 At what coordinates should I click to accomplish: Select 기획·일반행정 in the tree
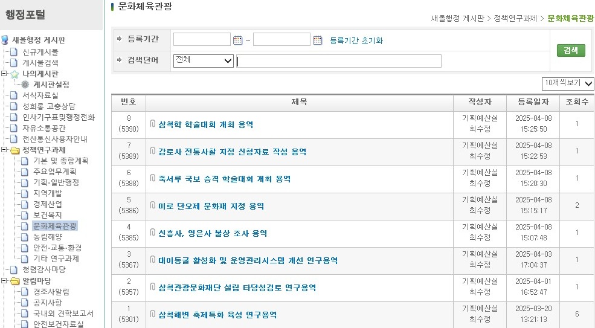pyautogui.click(x=56, y=182)
